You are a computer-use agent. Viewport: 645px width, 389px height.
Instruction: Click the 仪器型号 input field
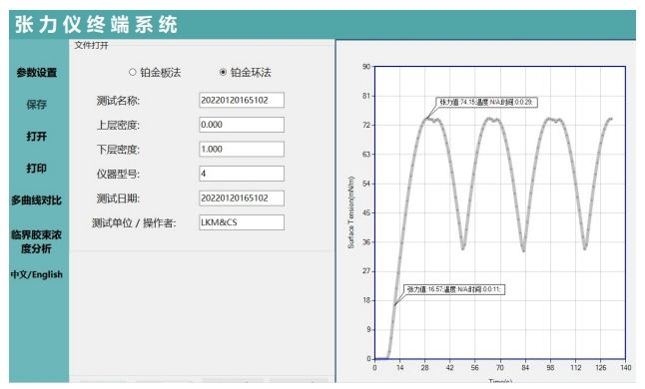(242, 174)
